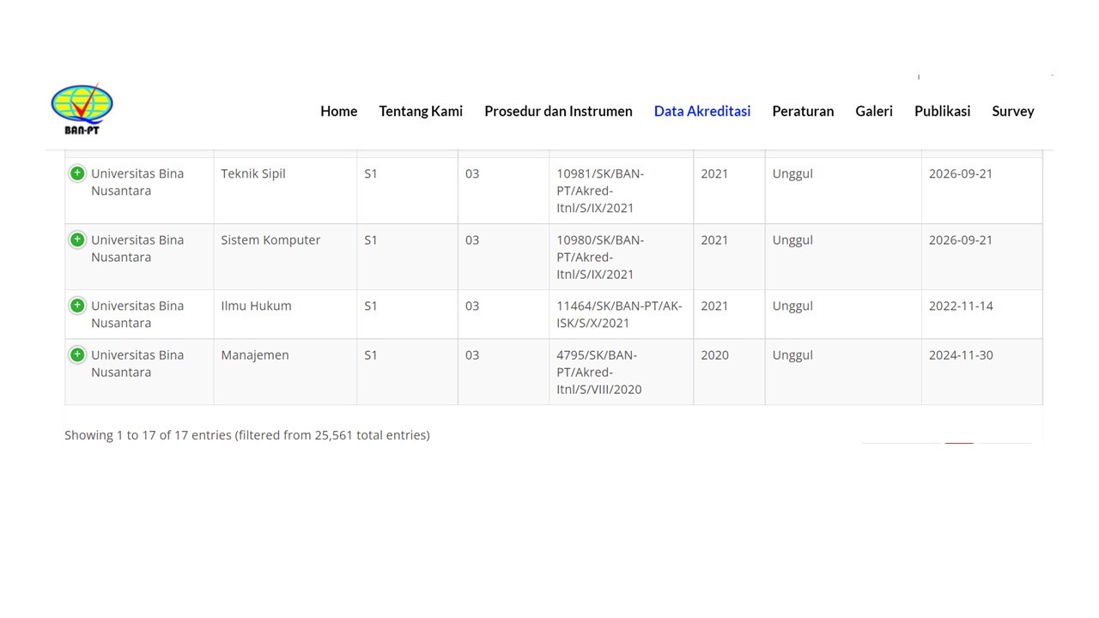The width and height of the screenshot is (1099, 618).
Task: Click region code 03 in Manajemen row
Action: [x=472, y=354]
